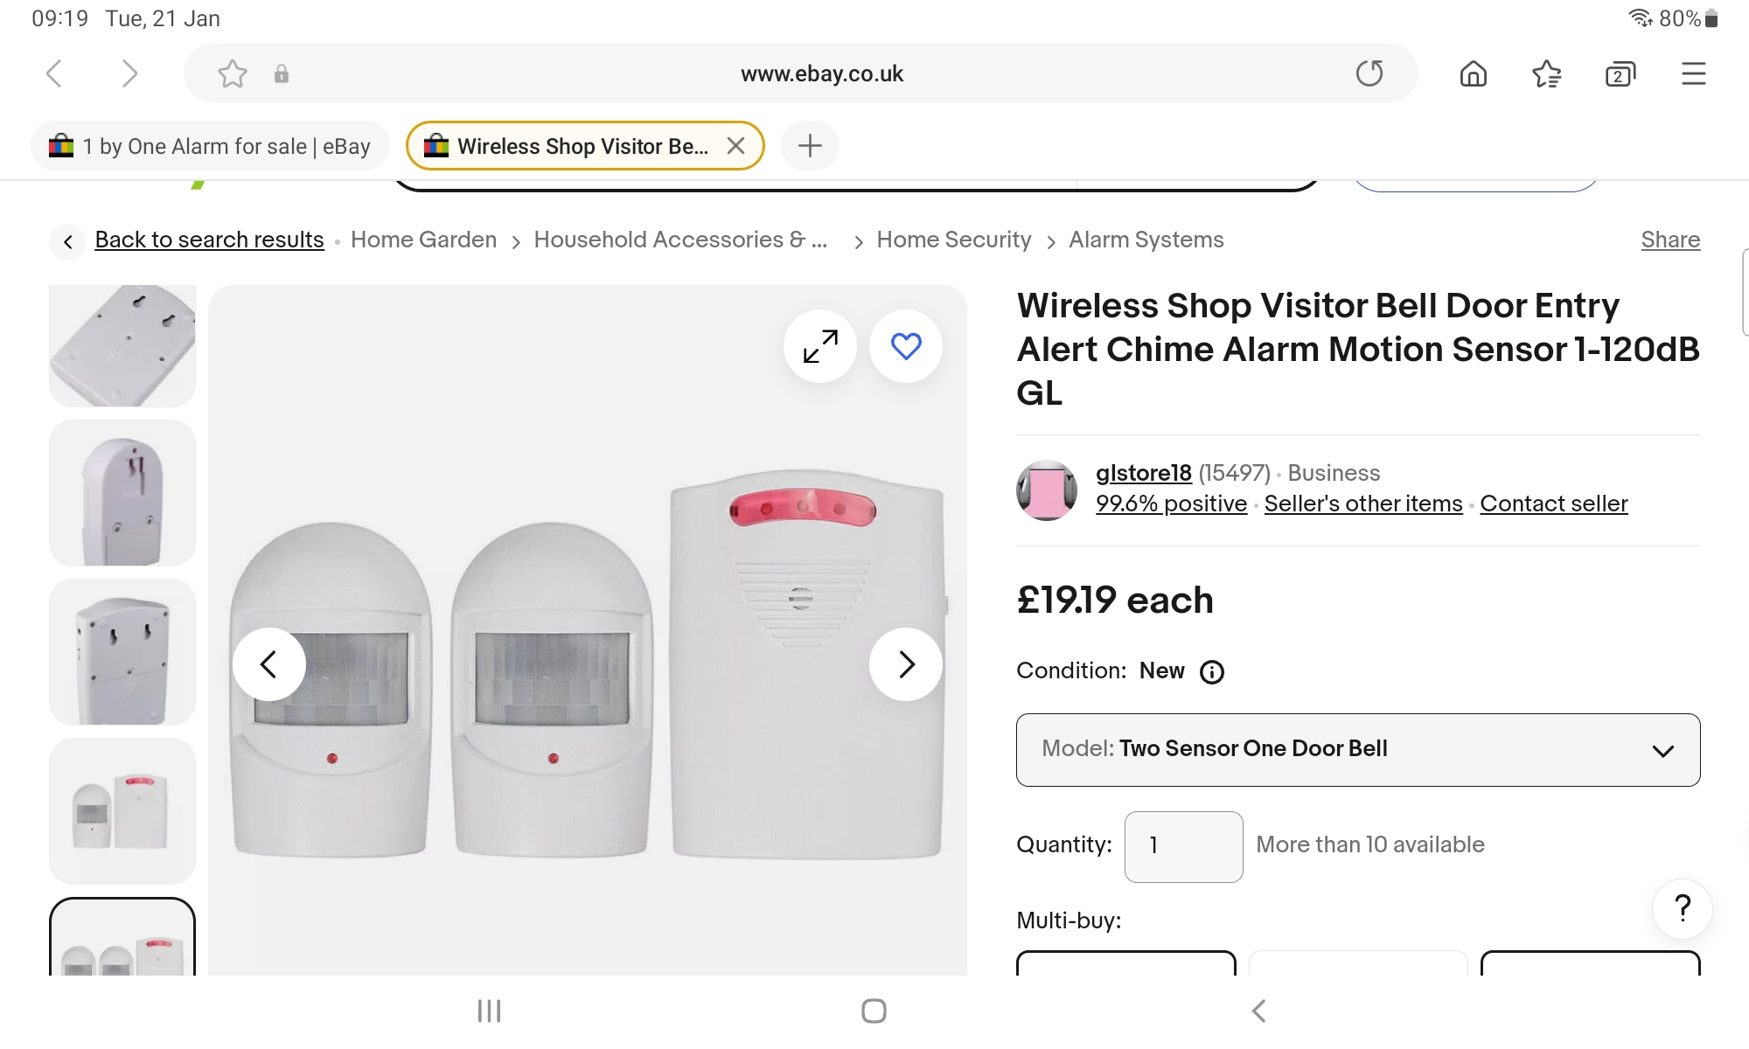Close the Wireless Shop Visitor Bell tab
The image size is (1749, 1049).
tap(736, 146)
